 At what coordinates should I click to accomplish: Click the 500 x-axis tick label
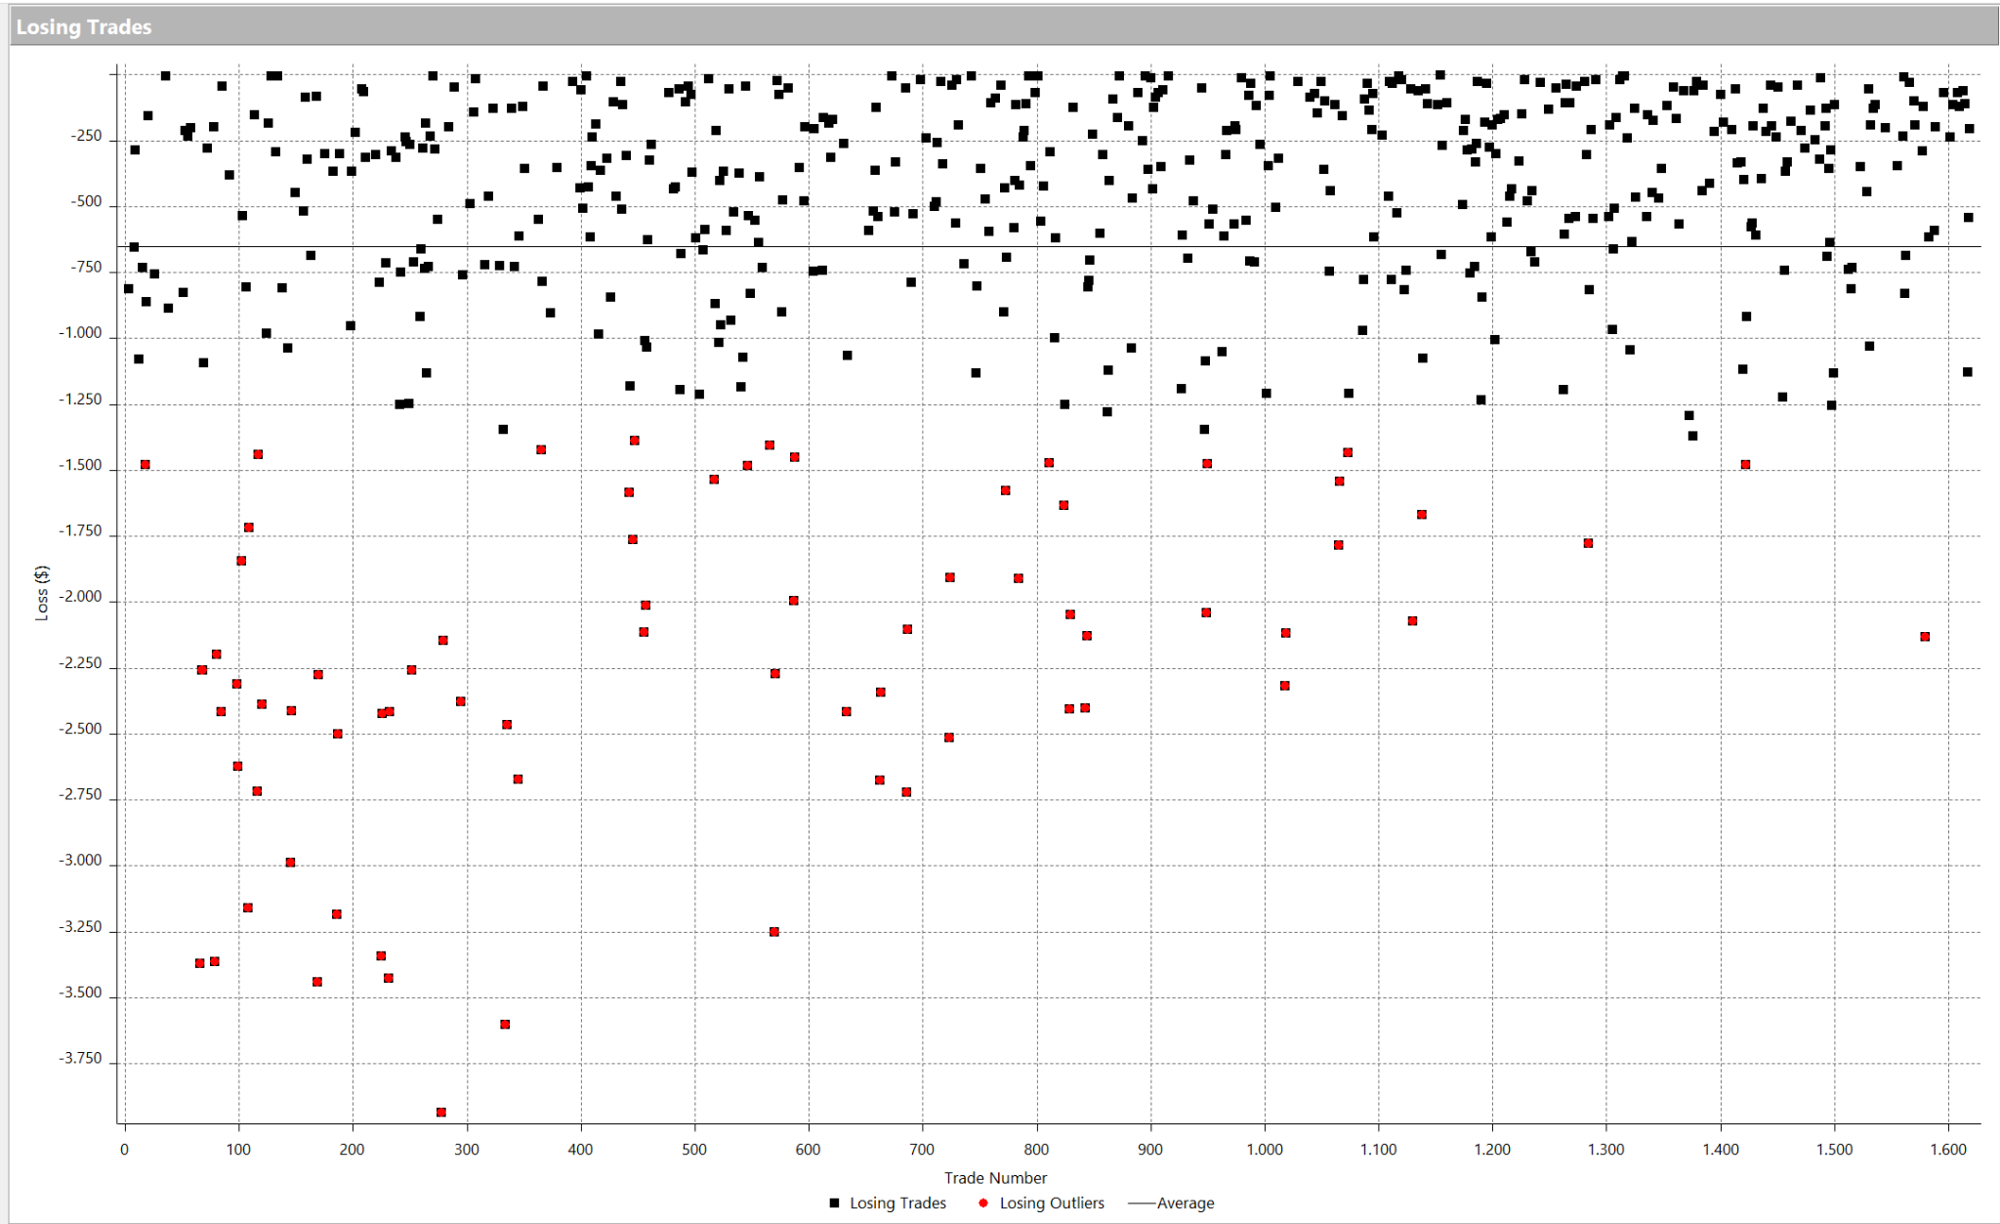[x=694, y=1150]
